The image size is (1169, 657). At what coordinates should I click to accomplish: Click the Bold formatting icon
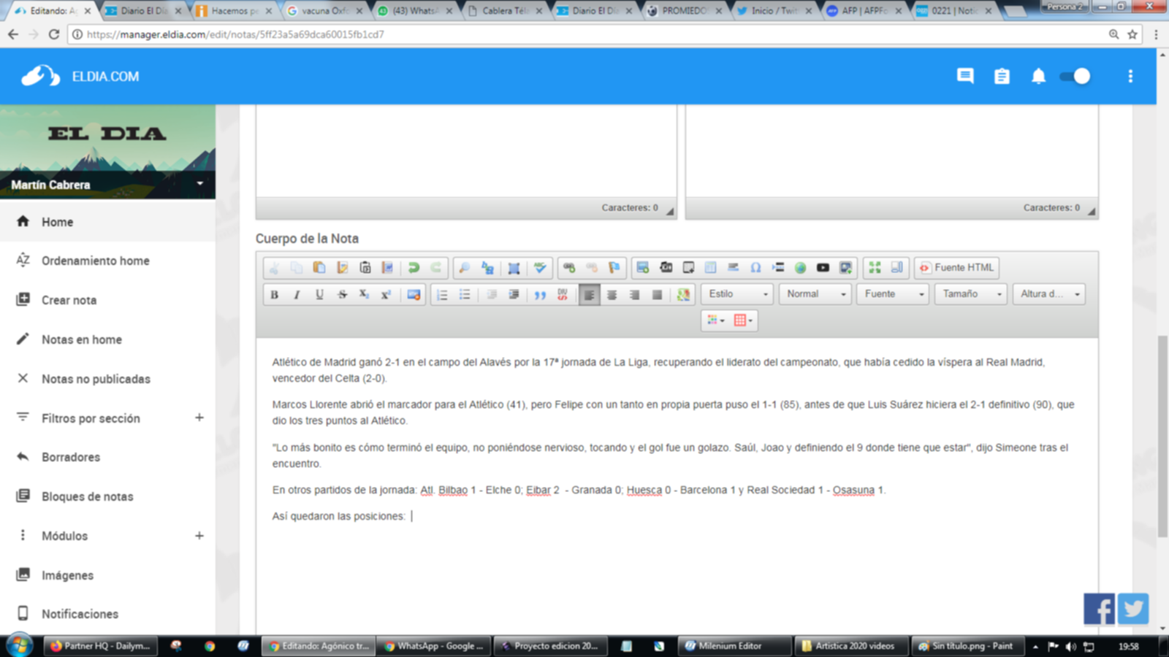(x=274, y=295)
